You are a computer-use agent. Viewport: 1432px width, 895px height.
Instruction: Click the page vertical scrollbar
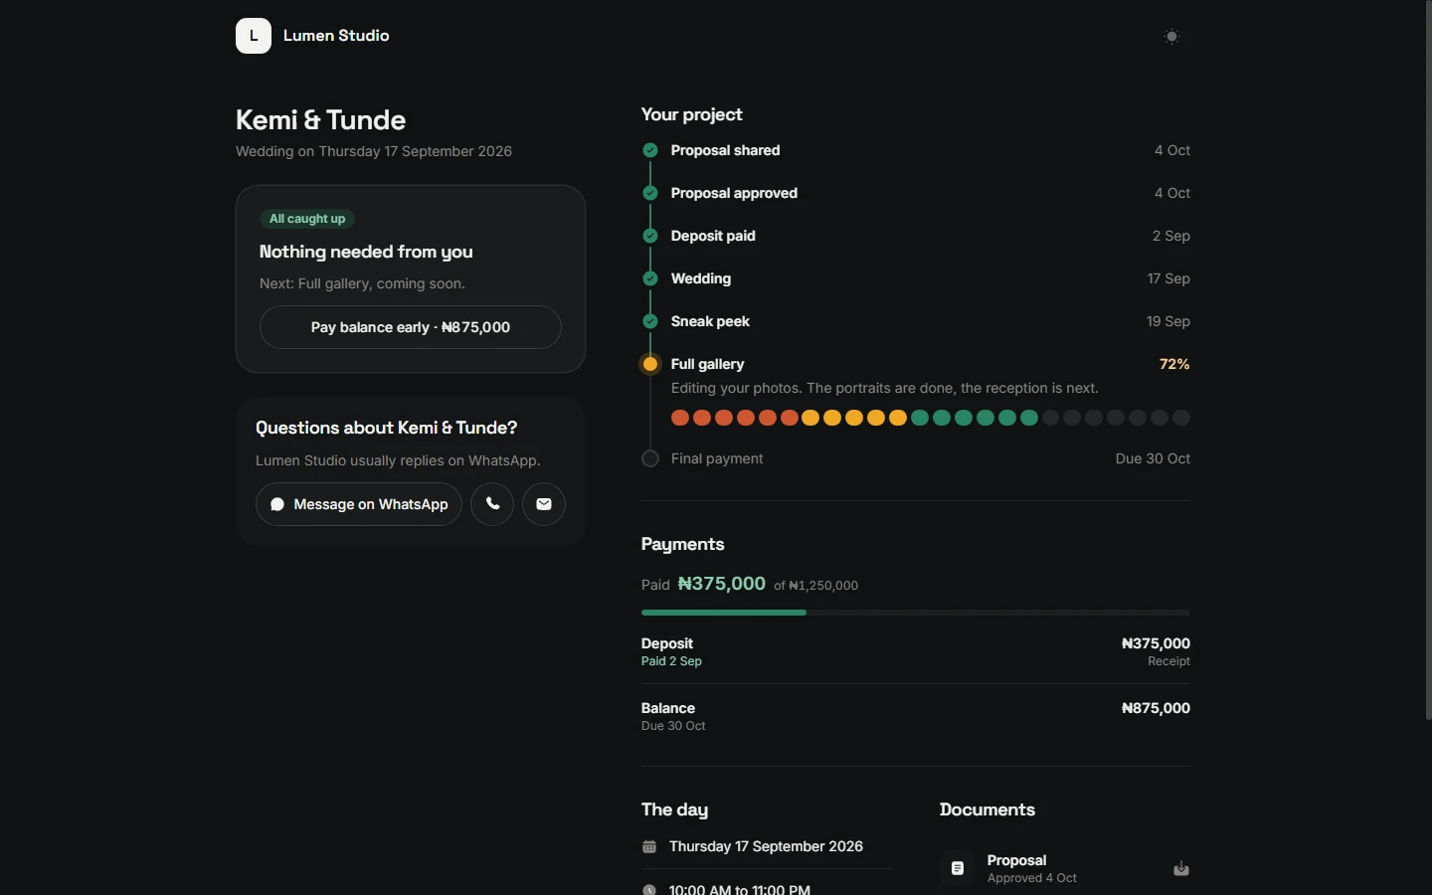(x=1428, y=360)
